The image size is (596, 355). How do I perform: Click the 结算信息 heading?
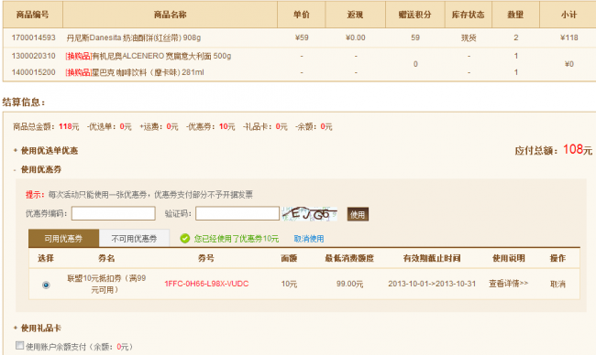pyautogui.click(x=24, y=102)
